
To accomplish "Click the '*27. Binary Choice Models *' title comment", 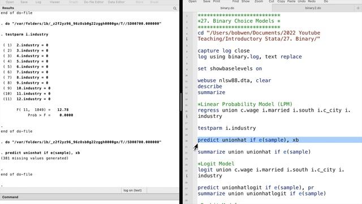I will (x=239, y=21).
